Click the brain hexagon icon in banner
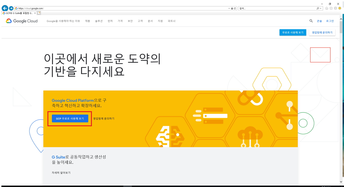The image size is (344, 187). click(x=170, y=136)
